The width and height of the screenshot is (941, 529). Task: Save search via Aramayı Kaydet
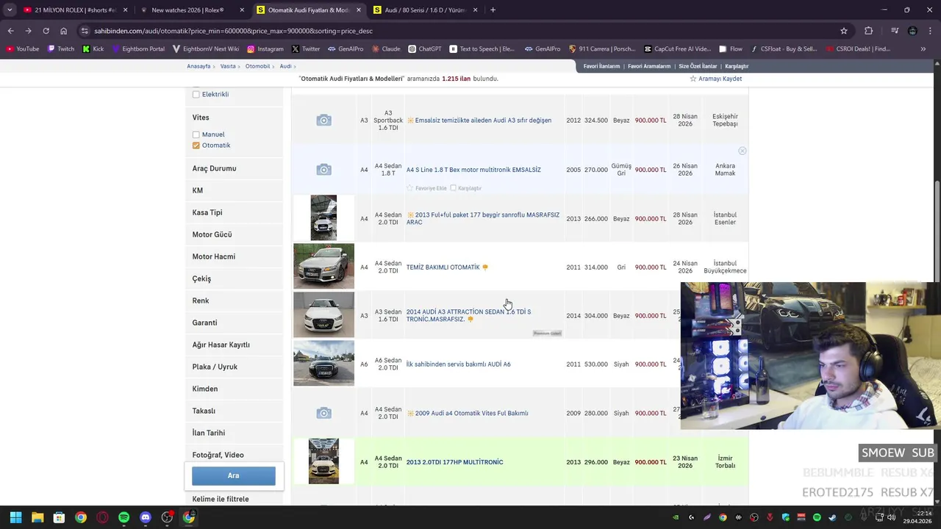[x=715, y=79]
